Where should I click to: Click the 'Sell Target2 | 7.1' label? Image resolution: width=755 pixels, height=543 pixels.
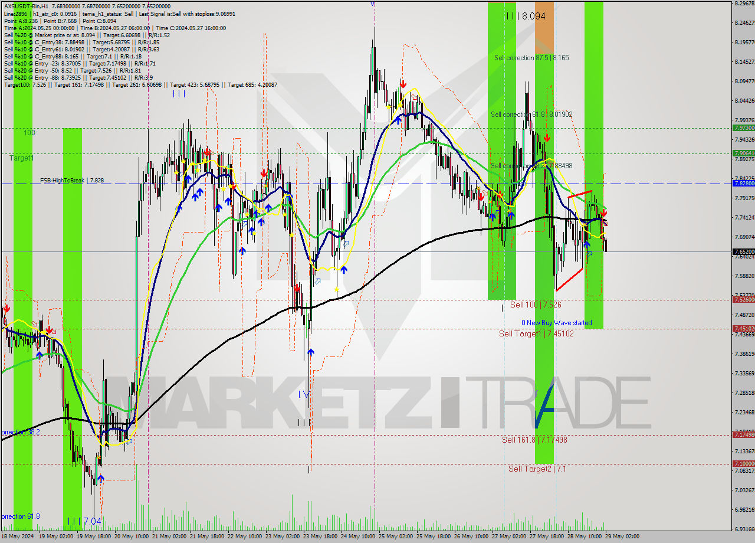click(537, 469)
